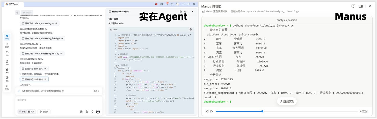Open the RPA sidebar icon
Screen dimensions: 377x119
pos(7,53)
